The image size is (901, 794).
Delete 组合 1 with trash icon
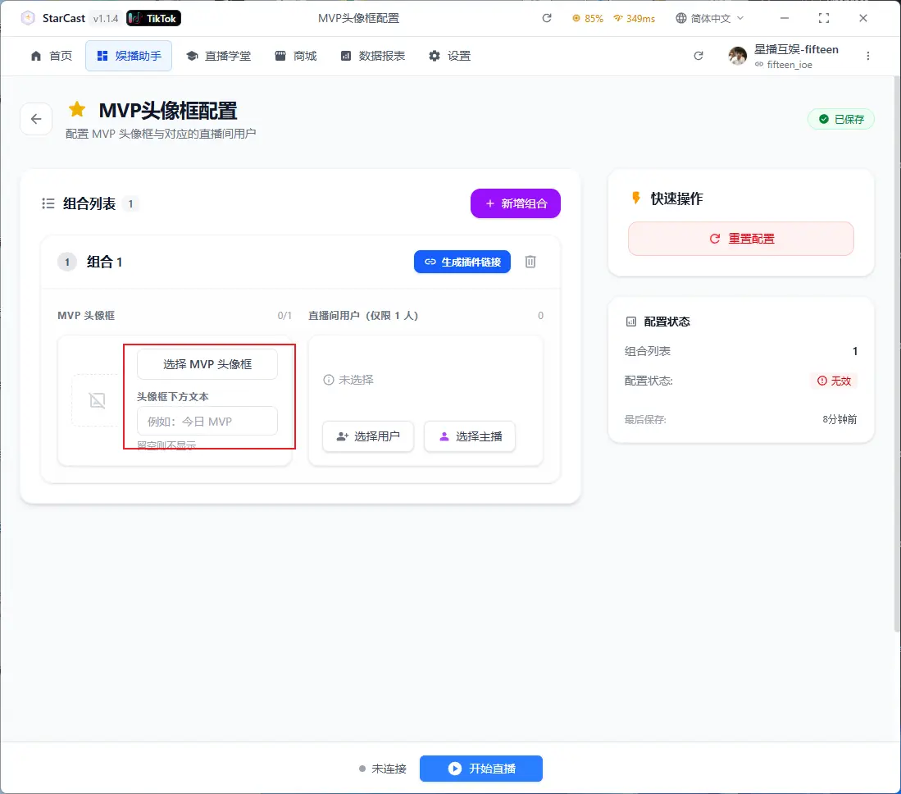[530, 262]
